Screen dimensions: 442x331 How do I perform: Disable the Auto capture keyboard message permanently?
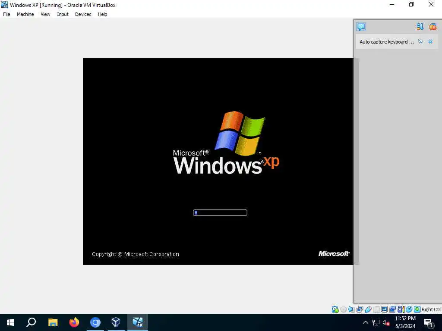[x=420, y=42]
